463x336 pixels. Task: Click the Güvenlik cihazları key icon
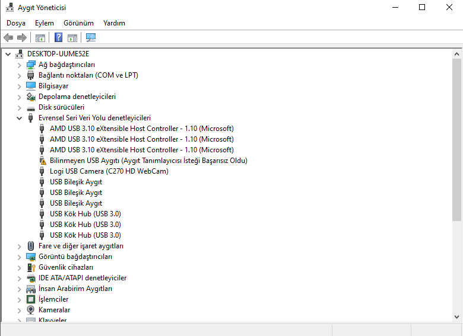[31, 267]
